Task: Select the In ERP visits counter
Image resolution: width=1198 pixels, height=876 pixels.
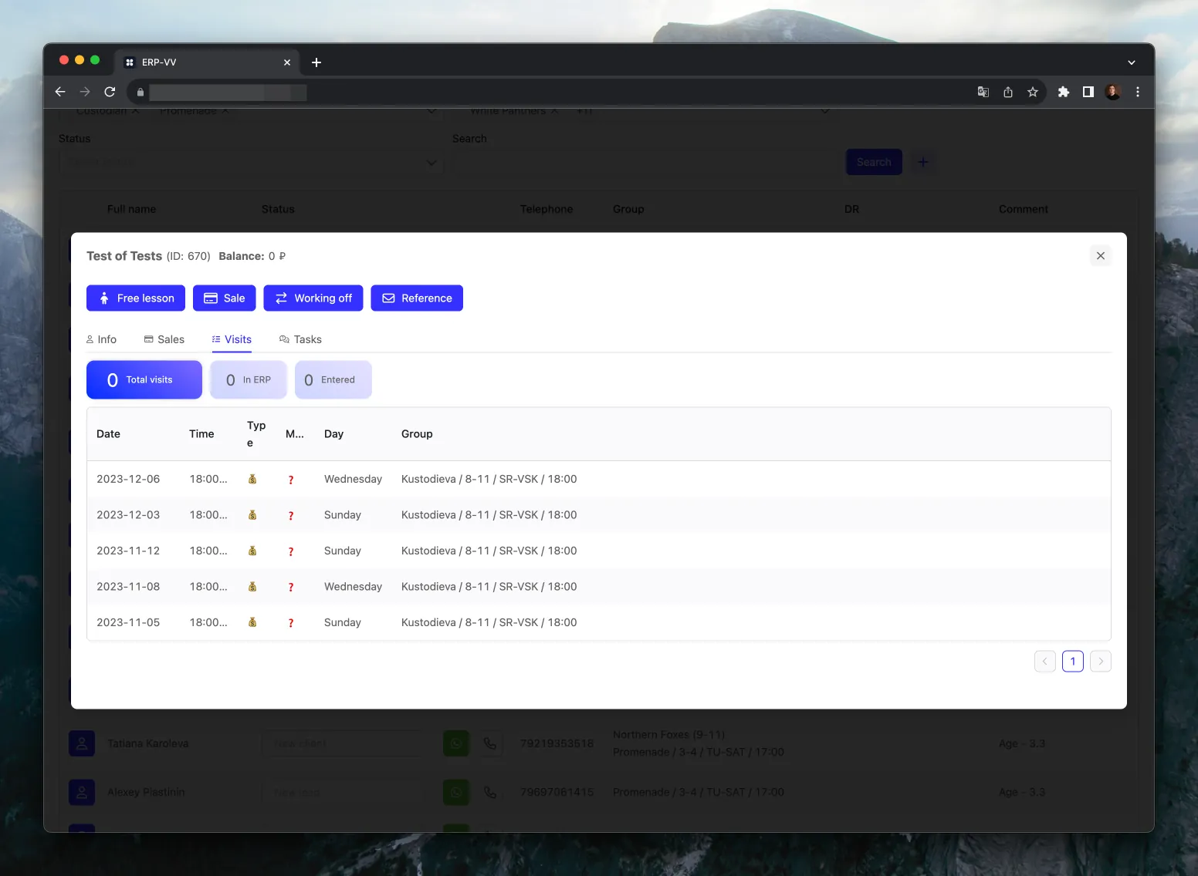Action: 248,379
